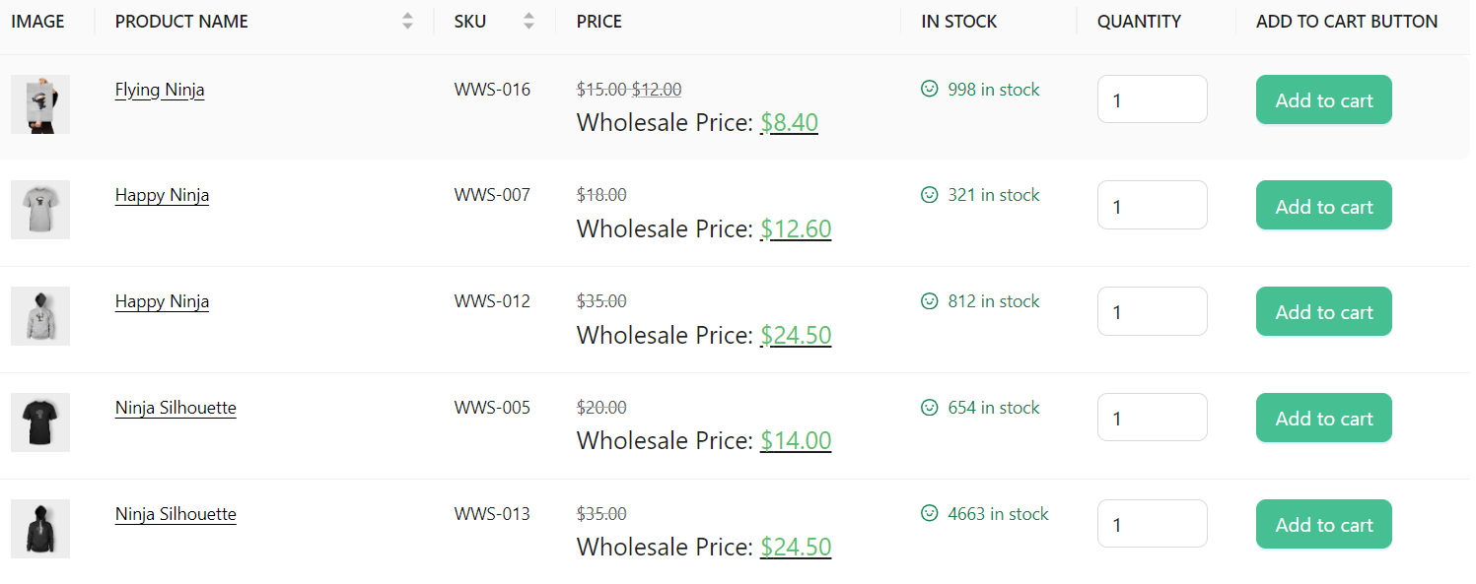The width and height of the screenshot is (1476, 584).
Task: Select the quantity input for WWS-013
Action: [1152, 523]
